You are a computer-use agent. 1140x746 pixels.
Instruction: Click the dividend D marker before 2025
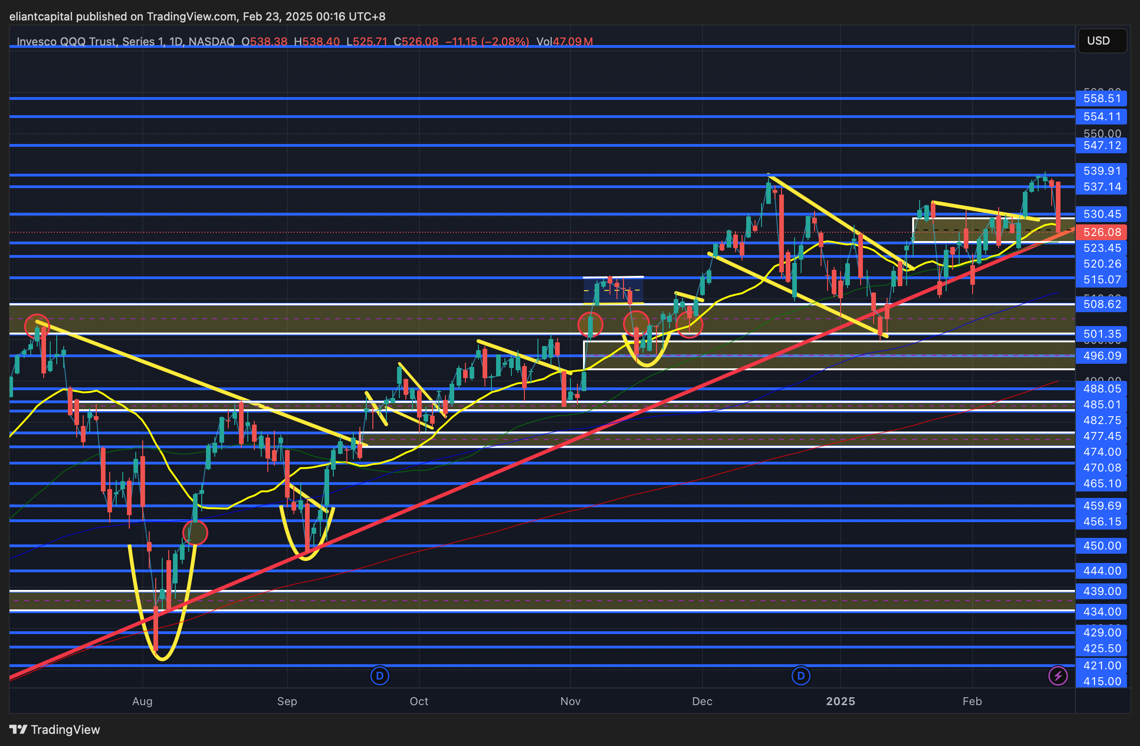(801, 676)
